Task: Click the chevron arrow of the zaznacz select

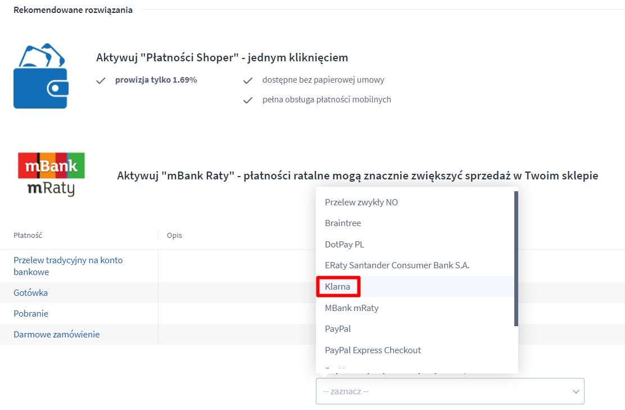Action: coord(576,391)
